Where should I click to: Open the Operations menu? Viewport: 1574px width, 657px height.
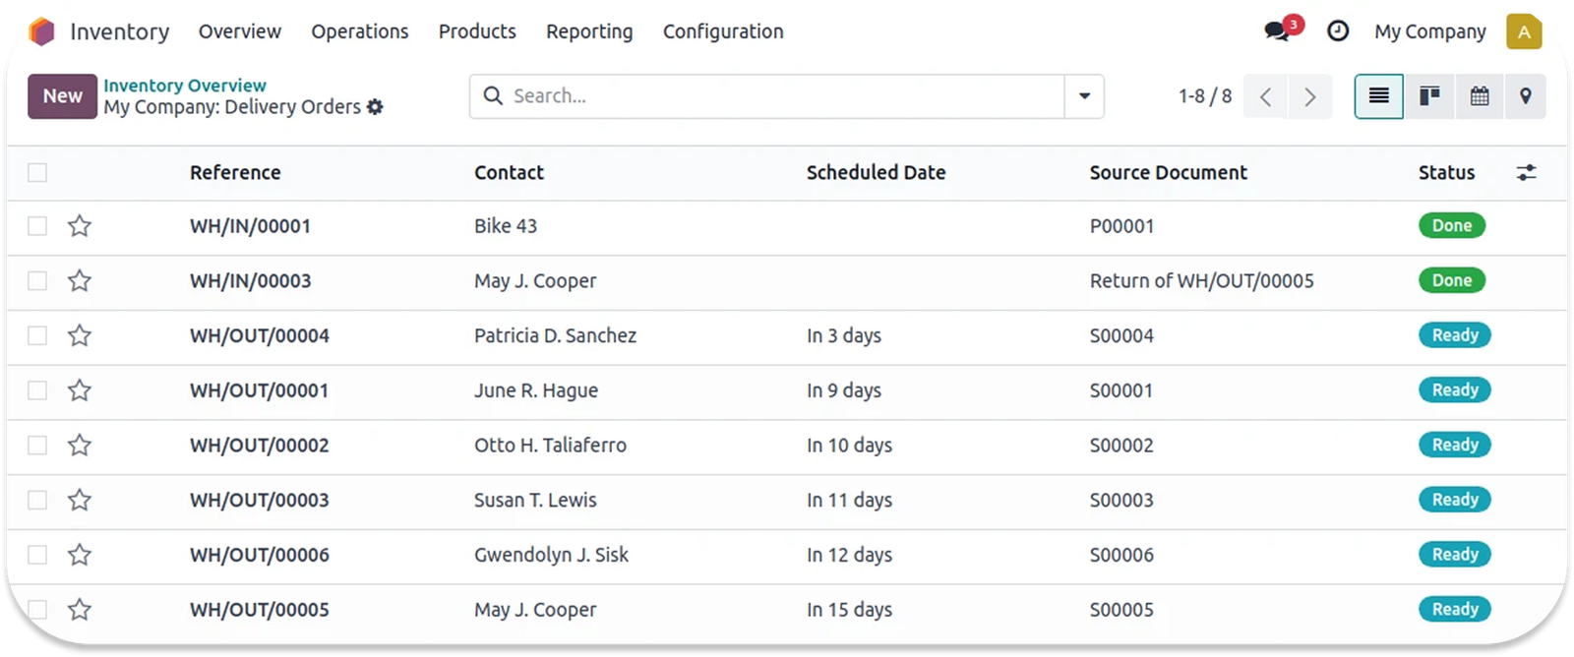tap(359, 31)
